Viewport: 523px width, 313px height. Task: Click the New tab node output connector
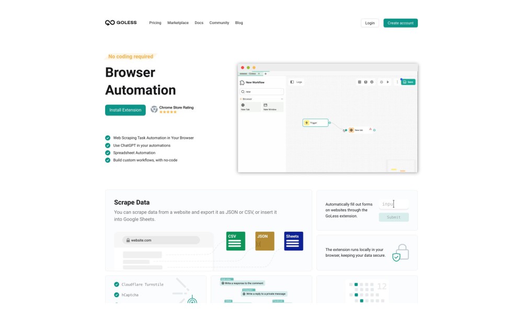374,130
